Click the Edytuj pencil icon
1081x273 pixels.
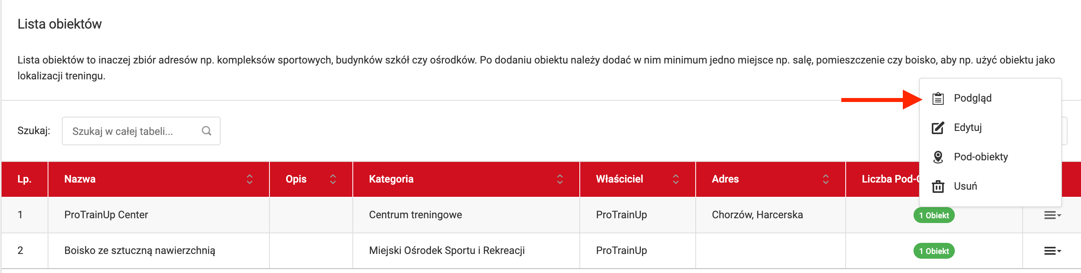(938, 127)
